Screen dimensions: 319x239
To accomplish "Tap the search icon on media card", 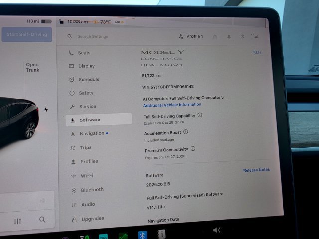I will coord(42,220).
